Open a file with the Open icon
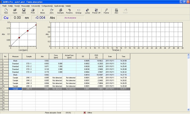 15,11
